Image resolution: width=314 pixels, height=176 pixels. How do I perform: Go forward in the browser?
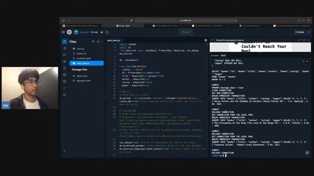coord(73,21)
